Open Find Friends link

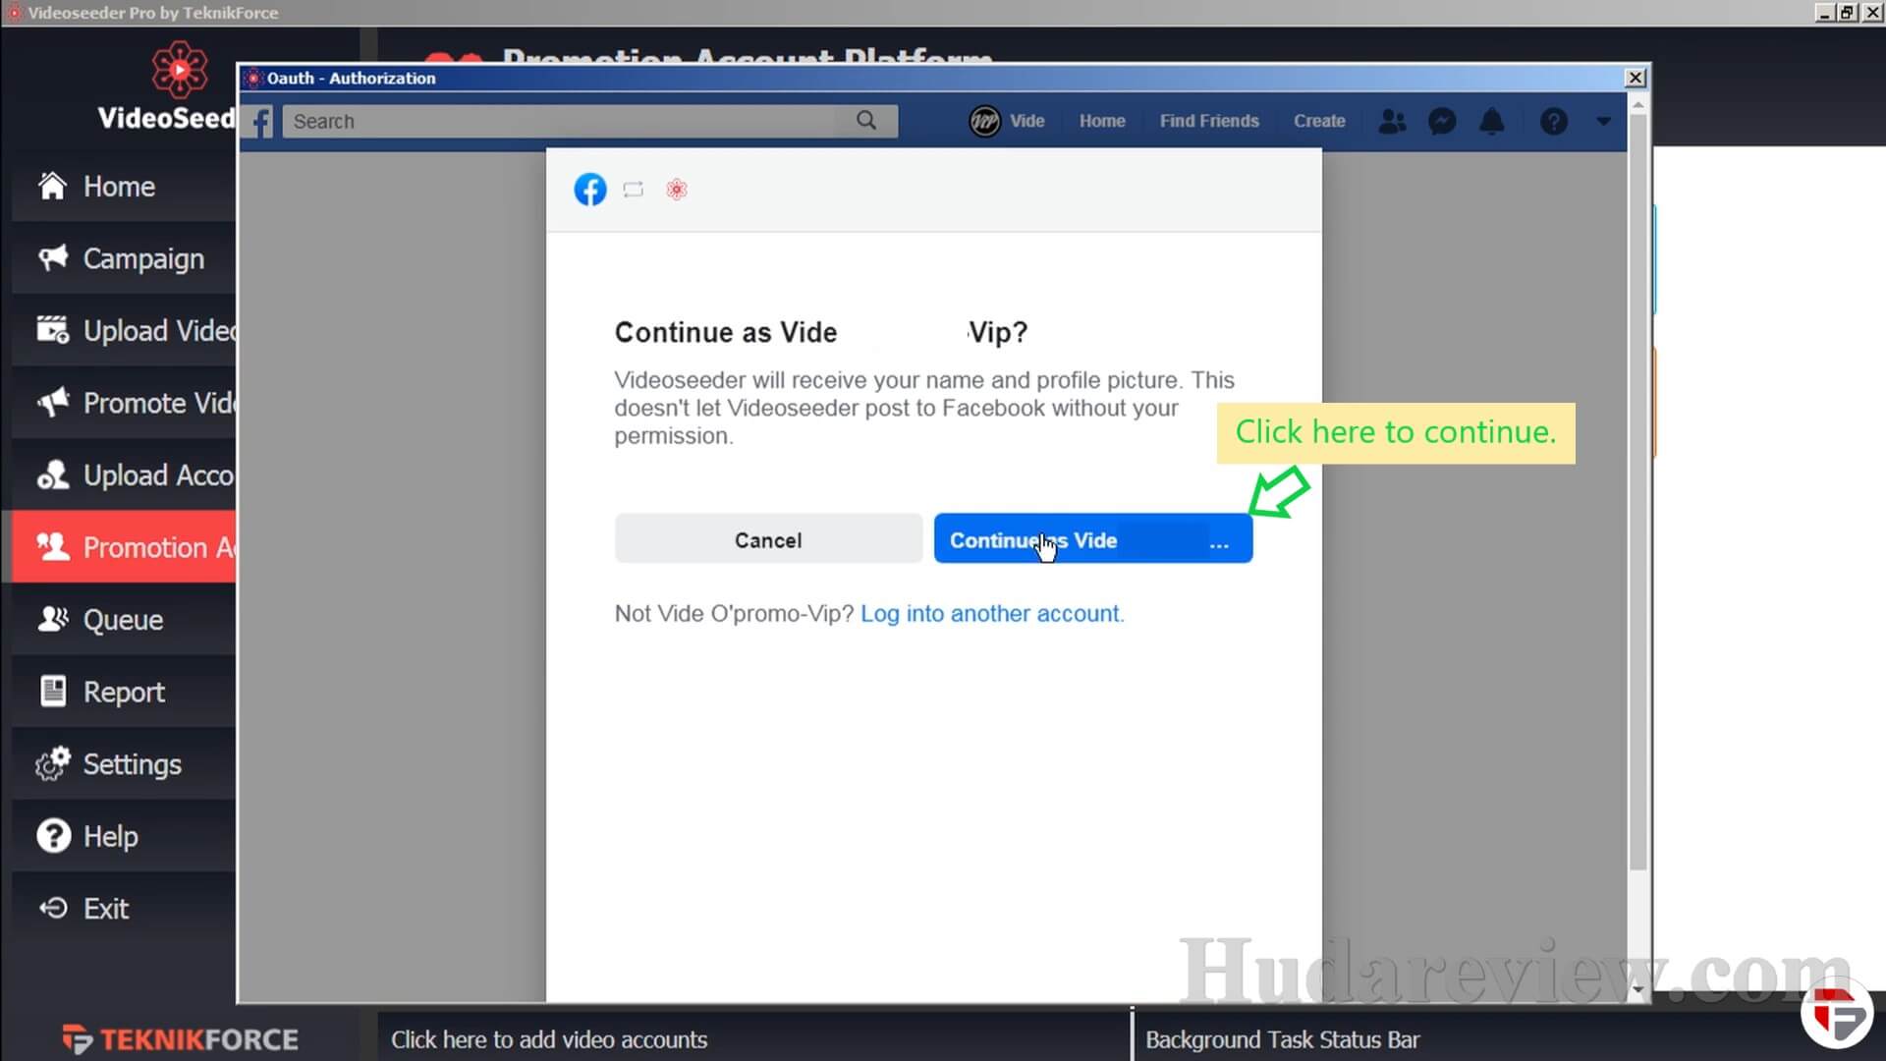point(1209,121)
